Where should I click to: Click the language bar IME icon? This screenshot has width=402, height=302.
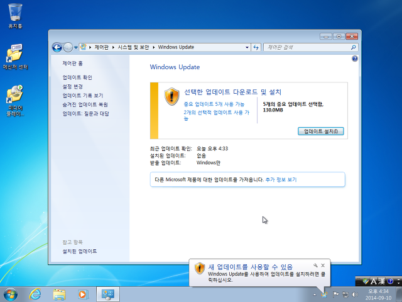(366, 281)
